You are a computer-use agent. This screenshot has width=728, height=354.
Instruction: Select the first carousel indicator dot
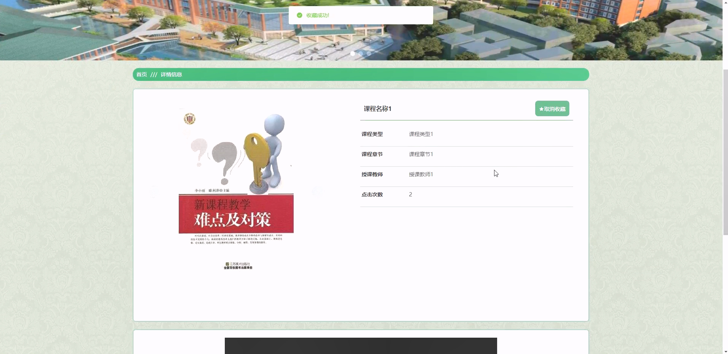[353, 54]
